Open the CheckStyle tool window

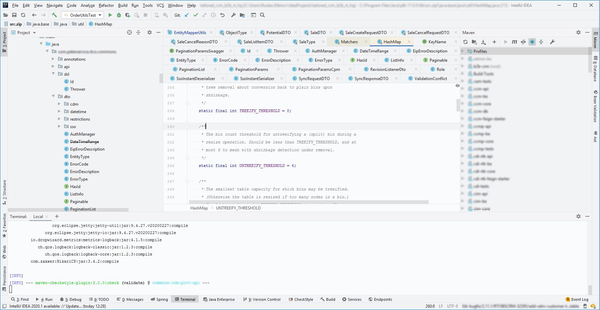[301, 299]
